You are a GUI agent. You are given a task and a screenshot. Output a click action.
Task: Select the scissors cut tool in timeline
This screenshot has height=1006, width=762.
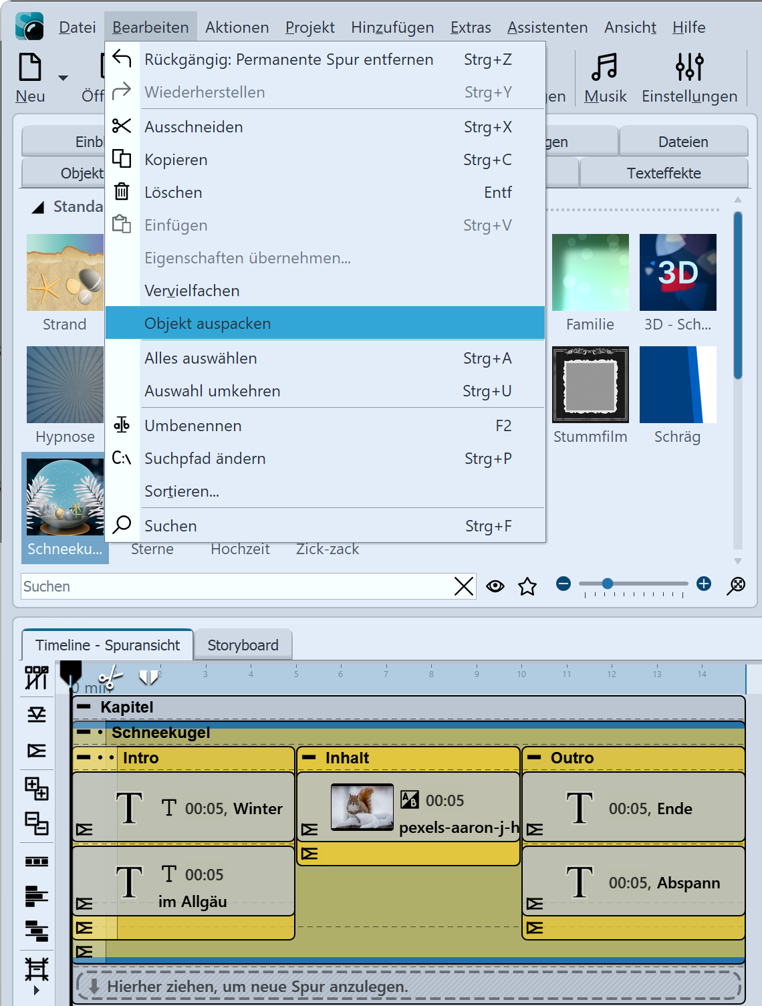pyautogui.click(x=110, y=677)
